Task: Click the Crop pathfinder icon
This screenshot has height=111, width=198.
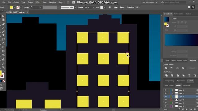Action: 183,76
